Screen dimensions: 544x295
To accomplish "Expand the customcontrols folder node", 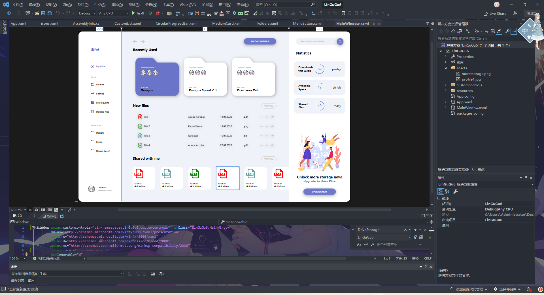I will tap(445, 85).
